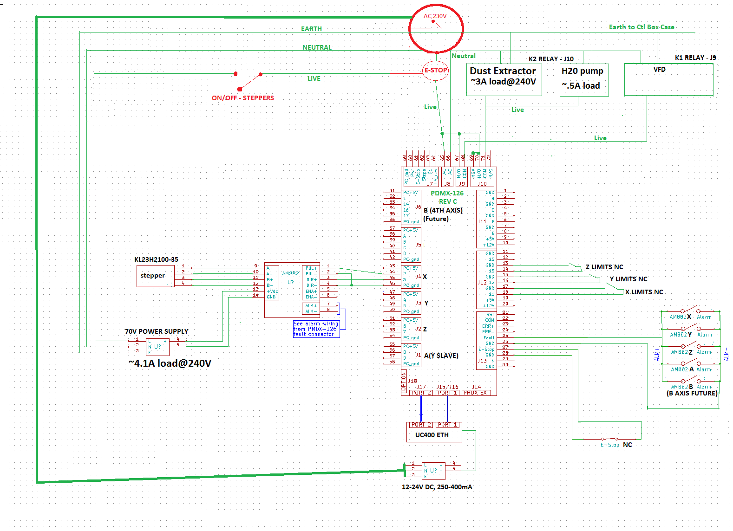
Task: Select the X LIMITS NC label
Action: 644,292
